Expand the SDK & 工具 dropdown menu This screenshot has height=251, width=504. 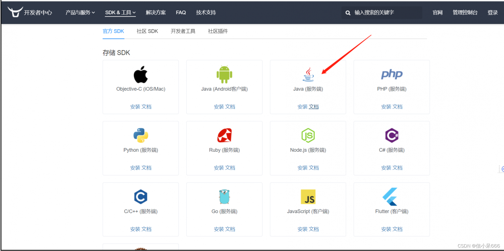tap(120, 13)
